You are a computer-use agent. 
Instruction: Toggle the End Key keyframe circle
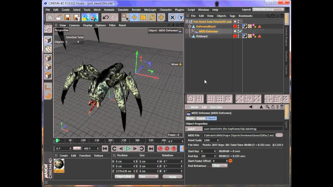(186, 156)
